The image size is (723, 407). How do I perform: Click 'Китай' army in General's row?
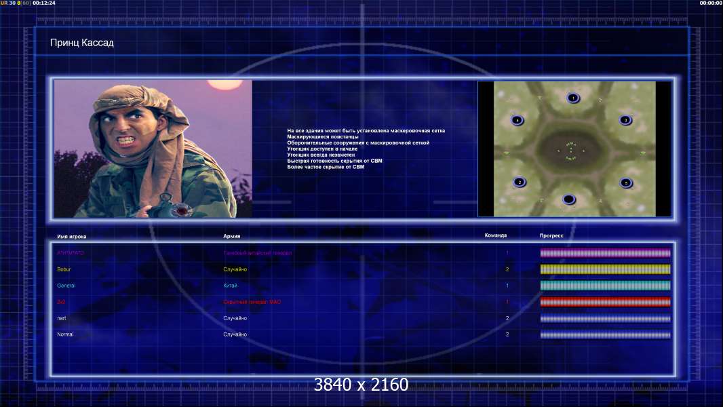coord(230,286)
